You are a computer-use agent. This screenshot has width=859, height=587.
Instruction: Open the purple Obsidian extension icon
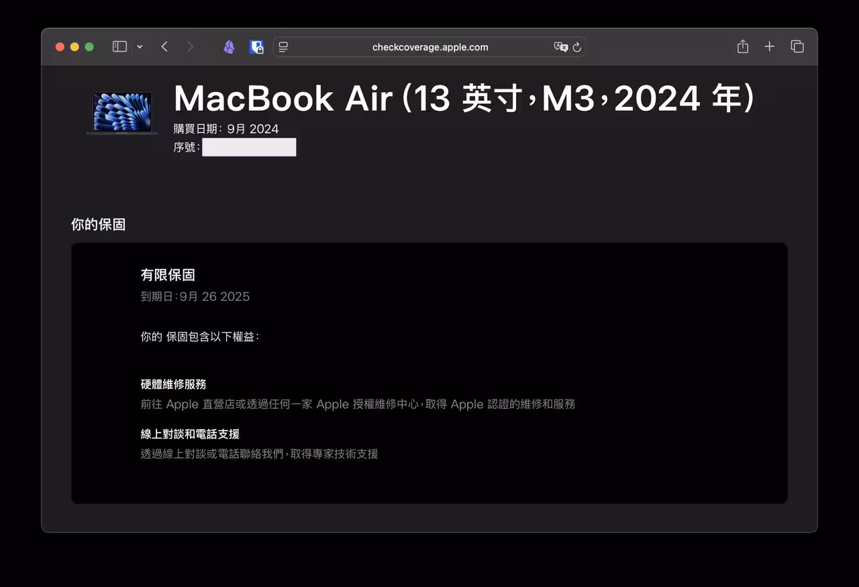(230, 47)
